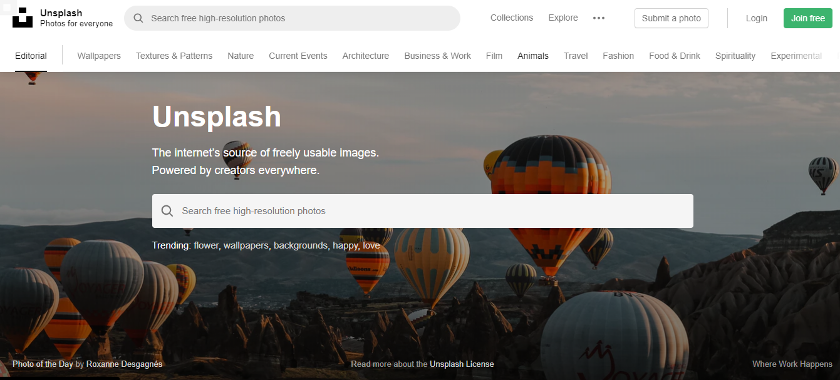Click trending term happy

pyautogui.click(x=345, y=245)
